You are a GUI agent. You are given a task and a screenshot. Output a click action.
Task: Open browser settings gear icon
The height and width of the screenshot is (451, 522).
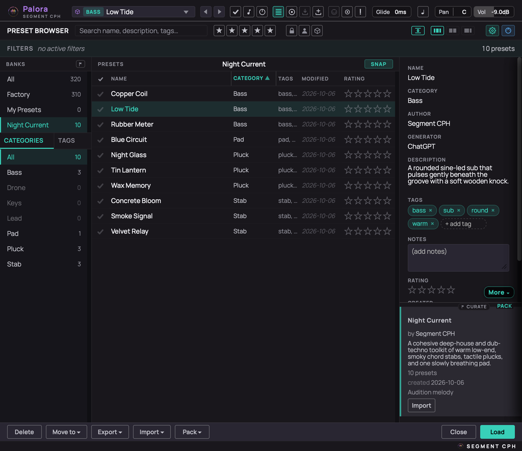(492, 31)
